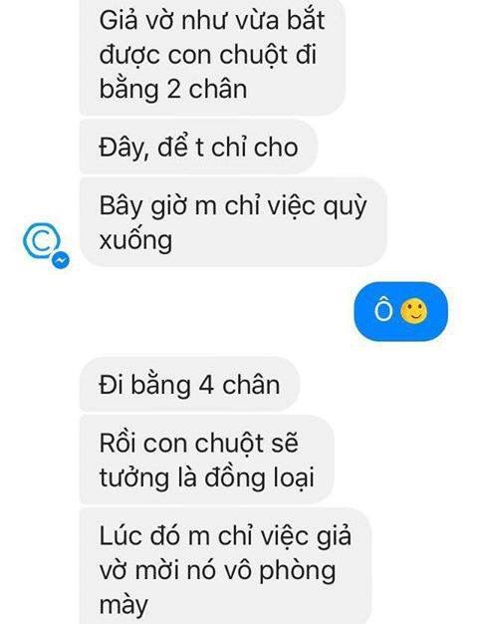Tap the 'Rồi con chuột sẽ' text line
This screenshot has height=624, width=478.
tap(198, 443)
